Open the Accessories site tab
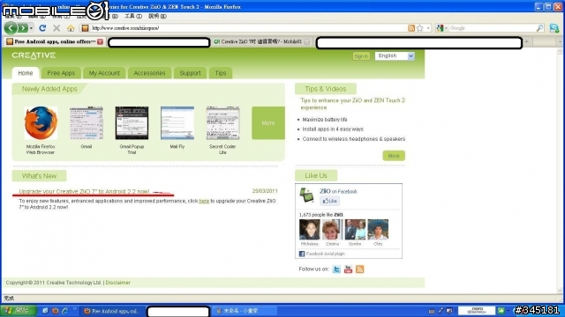 (x=149, y=73)
